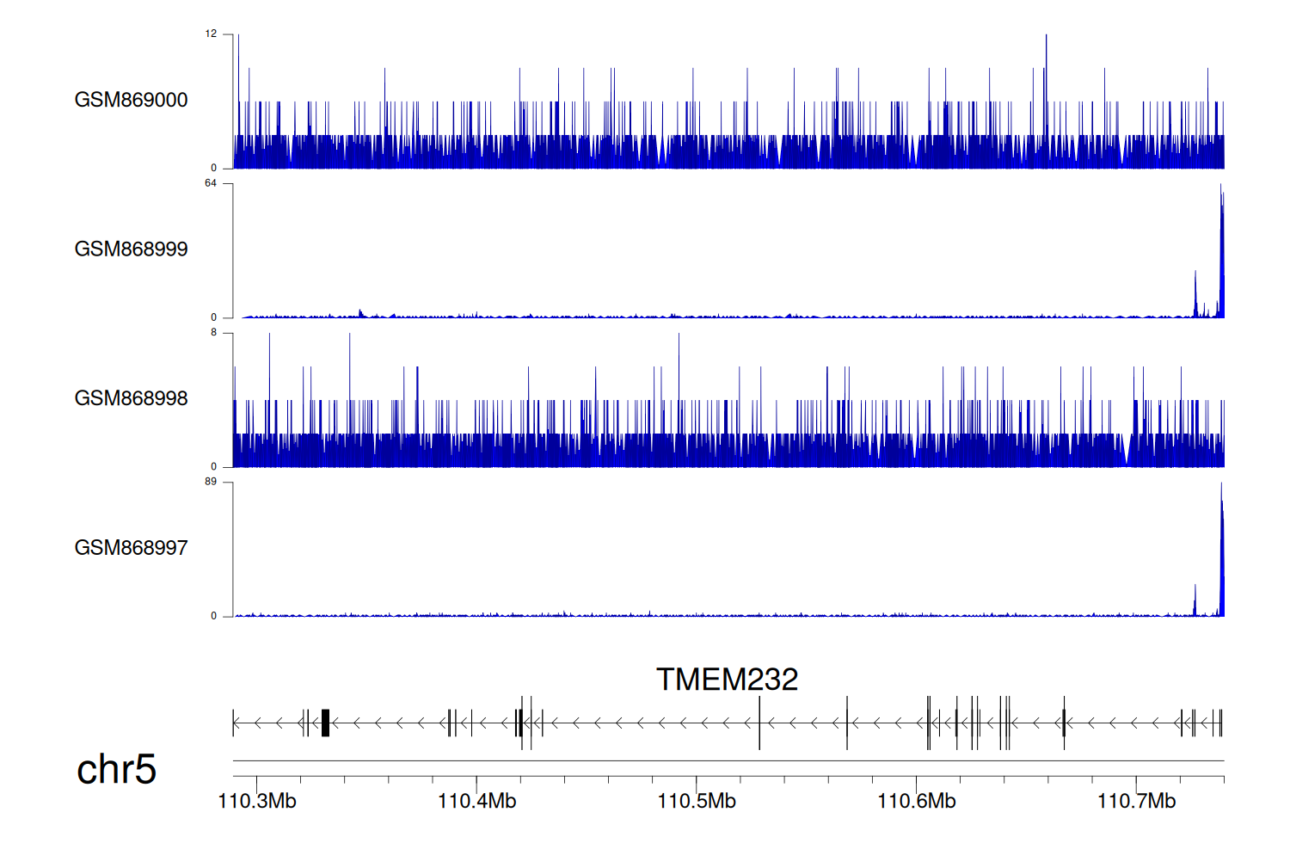Click the chr5 chromosome label
The height and width of the screenshot is (843, 1290).
(x=116, y=769)
